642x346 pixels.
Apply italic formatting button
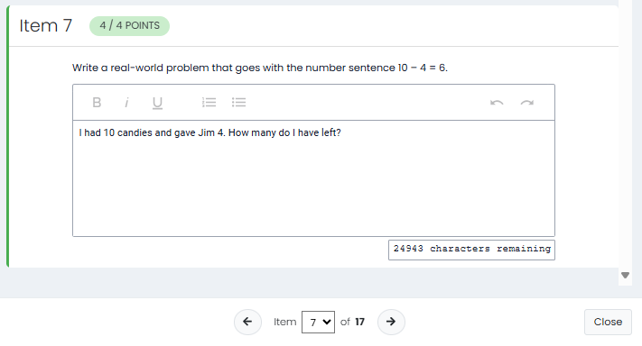point(126,102)
